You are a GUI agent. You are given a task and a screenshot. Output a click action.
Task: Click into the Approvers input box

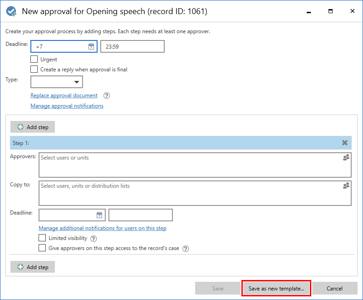click(x=195, y=165)
